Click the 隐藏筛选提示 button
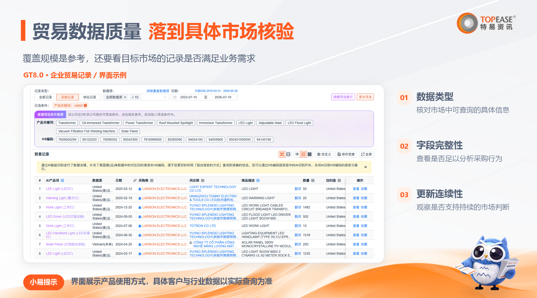This screenshot has width=537, height=298. pyautogui.click(x=343, y=97)
